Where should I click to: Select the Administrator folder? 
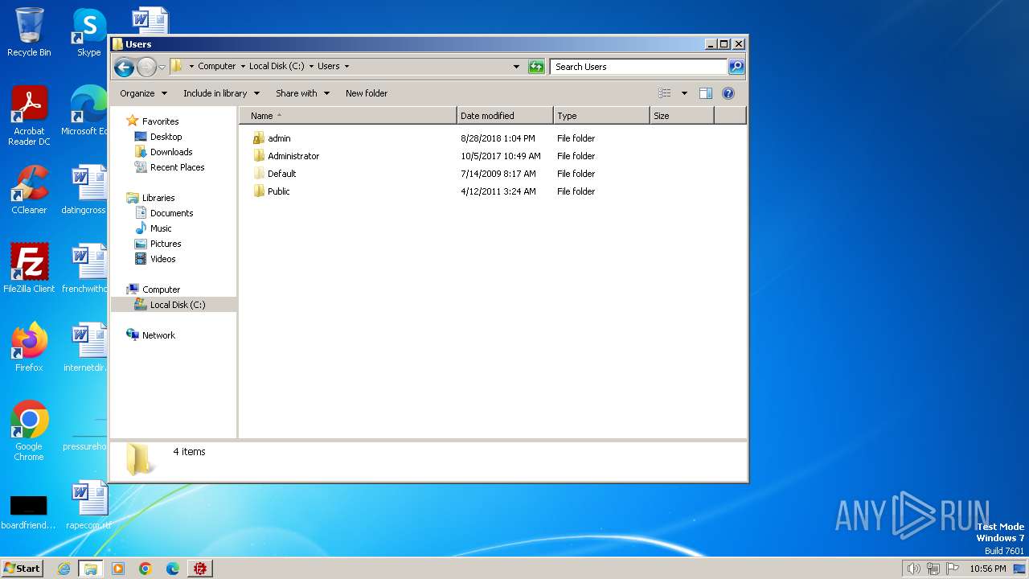point(293,156)
